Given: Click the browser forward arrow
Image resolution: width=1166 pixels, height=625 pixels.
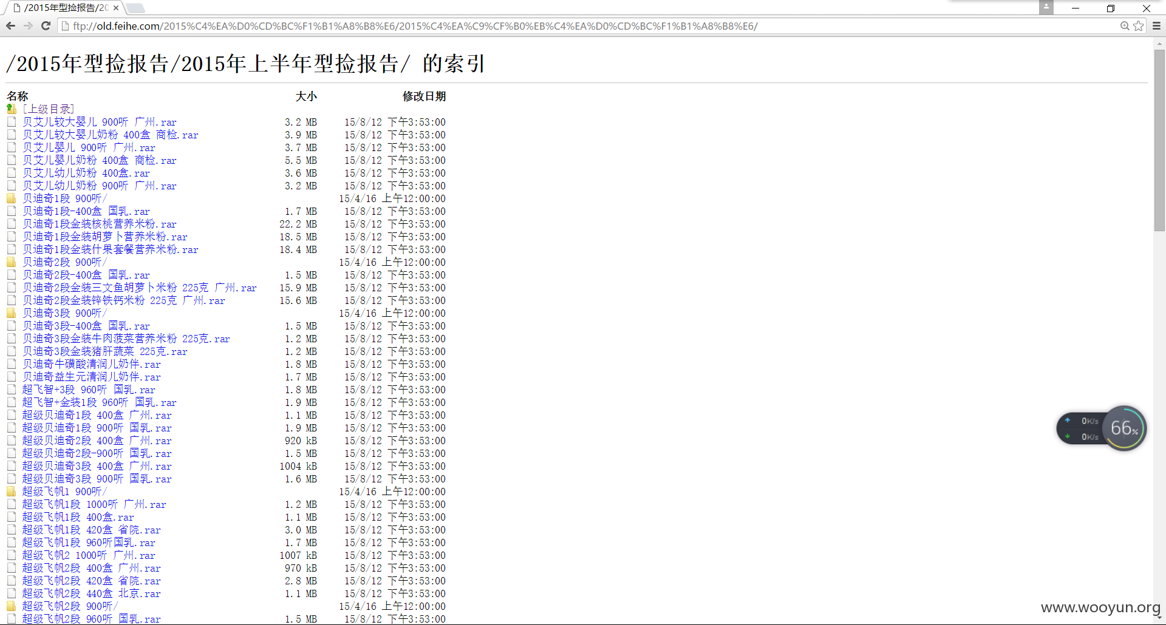Looking at the screenshot, I should [28, 26].
